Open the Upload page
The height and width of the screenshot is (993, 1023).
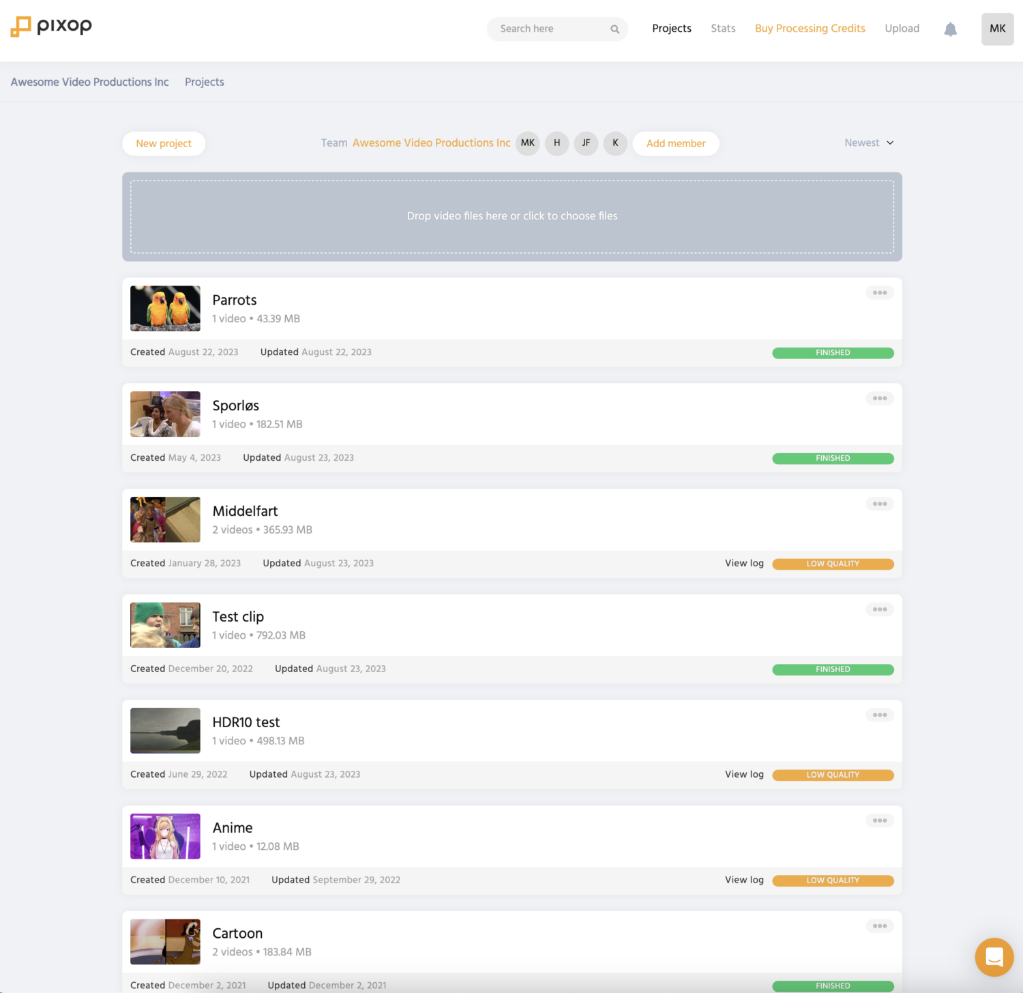[902, 29]
